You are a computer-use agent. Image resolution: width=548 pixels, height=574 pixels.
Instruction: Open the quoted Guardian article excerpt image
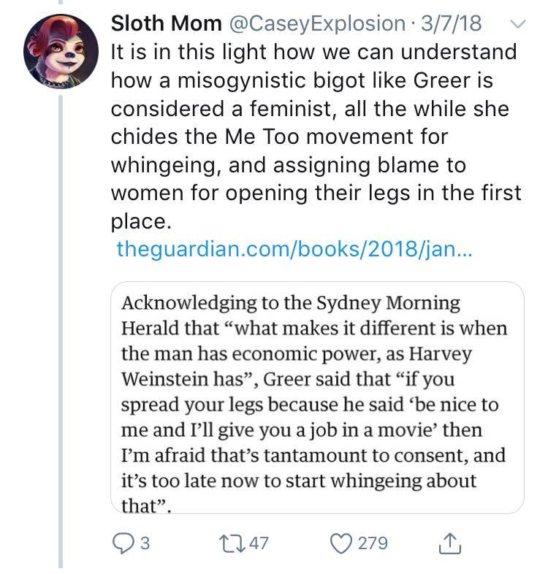coord(317,397)
